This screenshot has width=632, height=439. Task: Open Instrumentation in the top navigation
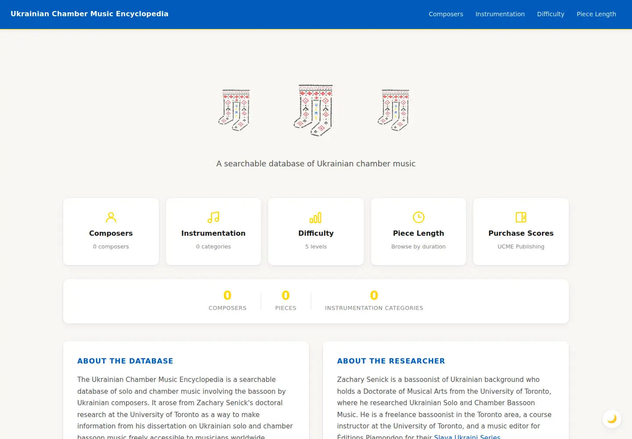[500, 14]
